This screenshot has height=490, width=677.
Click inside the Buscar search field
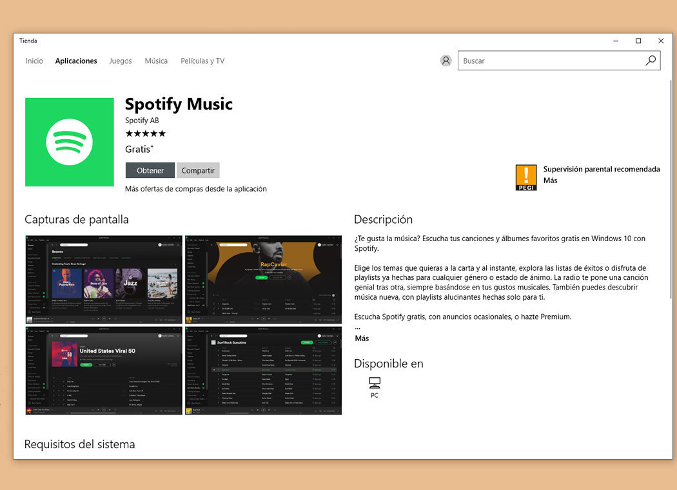tap(548, 60)
